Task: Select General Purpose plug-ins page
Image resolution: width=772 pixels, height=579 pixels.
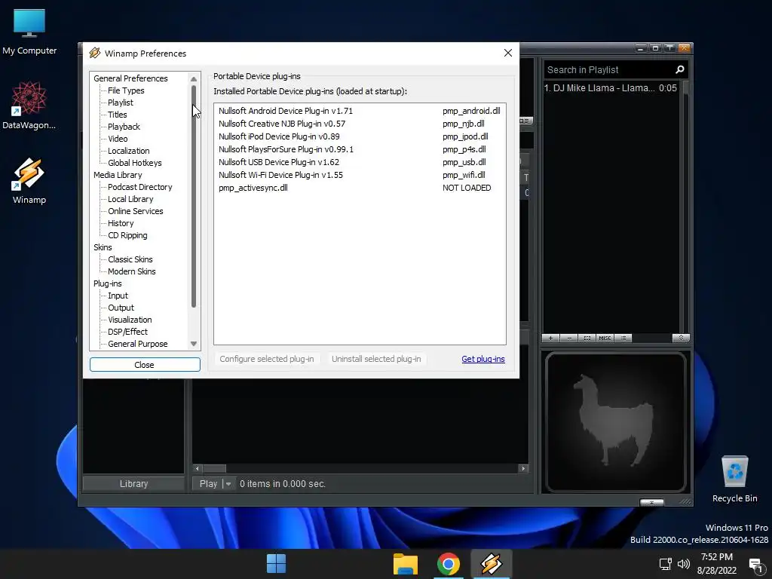Action: pyautogui.click(x=138, y=344)
